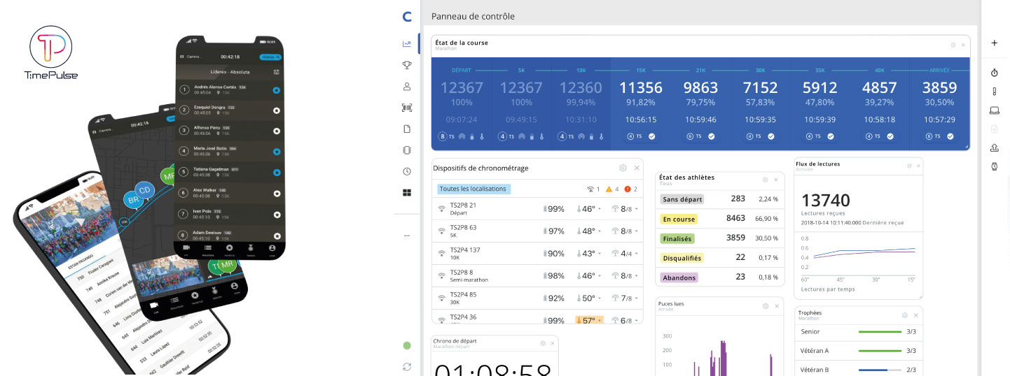The image size is (1010, 376).
Task: Open the filter sliders icon beside Líderes - Absoluta
Action: pyautogui.click(x=276, y=72)
